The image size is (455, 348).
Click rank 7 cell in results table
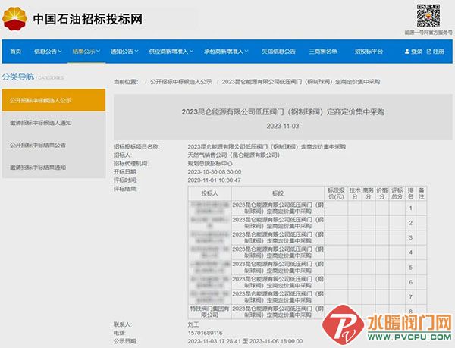[x=410, y=297]
